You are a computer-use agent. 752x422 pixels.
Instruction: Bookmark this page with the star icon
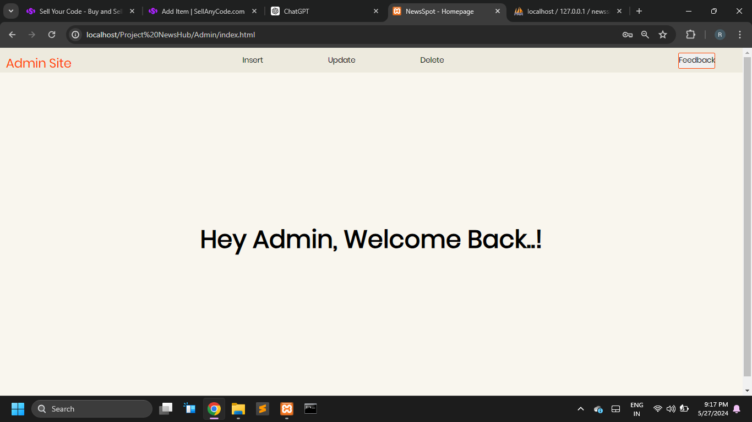coord(663,35)
